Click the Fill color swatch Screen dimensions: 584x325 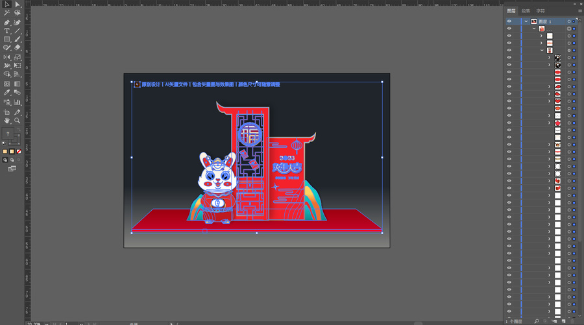coord(8,134)
